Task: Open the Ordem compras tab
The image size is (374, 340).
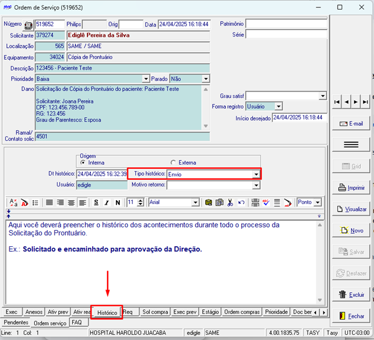Action: click(x=242, y=312)
